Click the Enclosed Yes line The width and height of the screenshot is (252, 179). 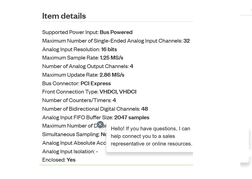[59, 160]
